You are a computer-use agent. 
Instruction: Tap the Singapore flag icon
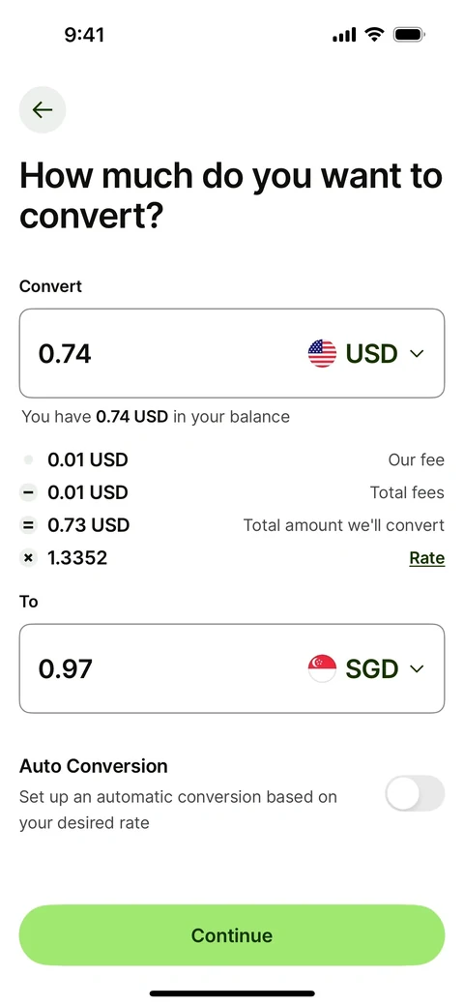pos(322,668)
